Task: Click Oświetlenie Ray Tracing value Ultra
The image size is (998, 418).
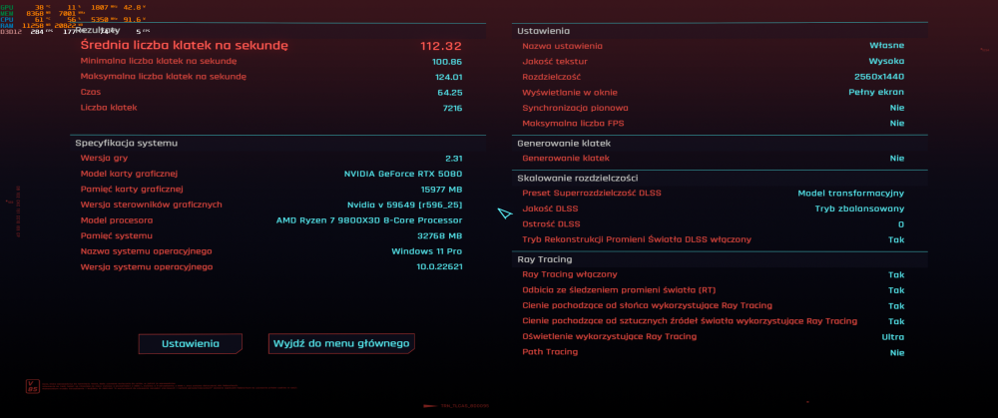Action: click(892, 337)
